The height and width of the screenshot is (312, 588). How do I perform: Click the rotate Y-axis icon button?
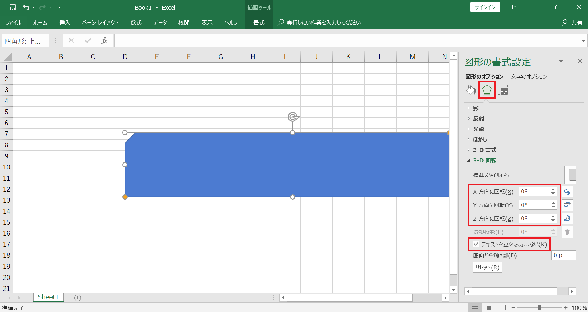(x=567, y=205)
